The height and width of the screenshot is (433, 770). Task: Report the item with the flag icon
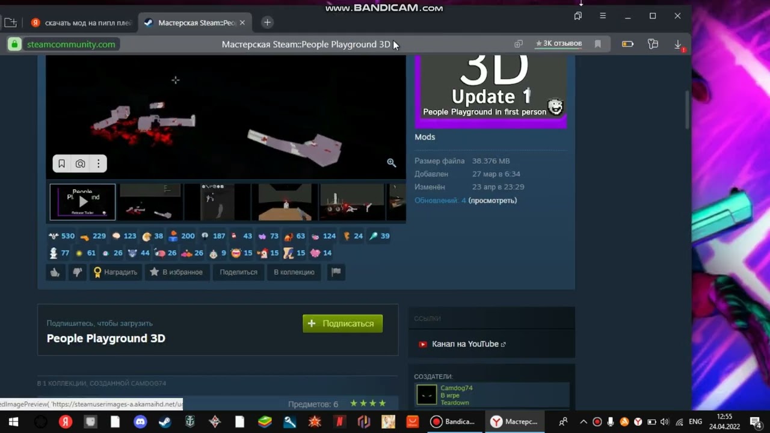click(336, 272)
